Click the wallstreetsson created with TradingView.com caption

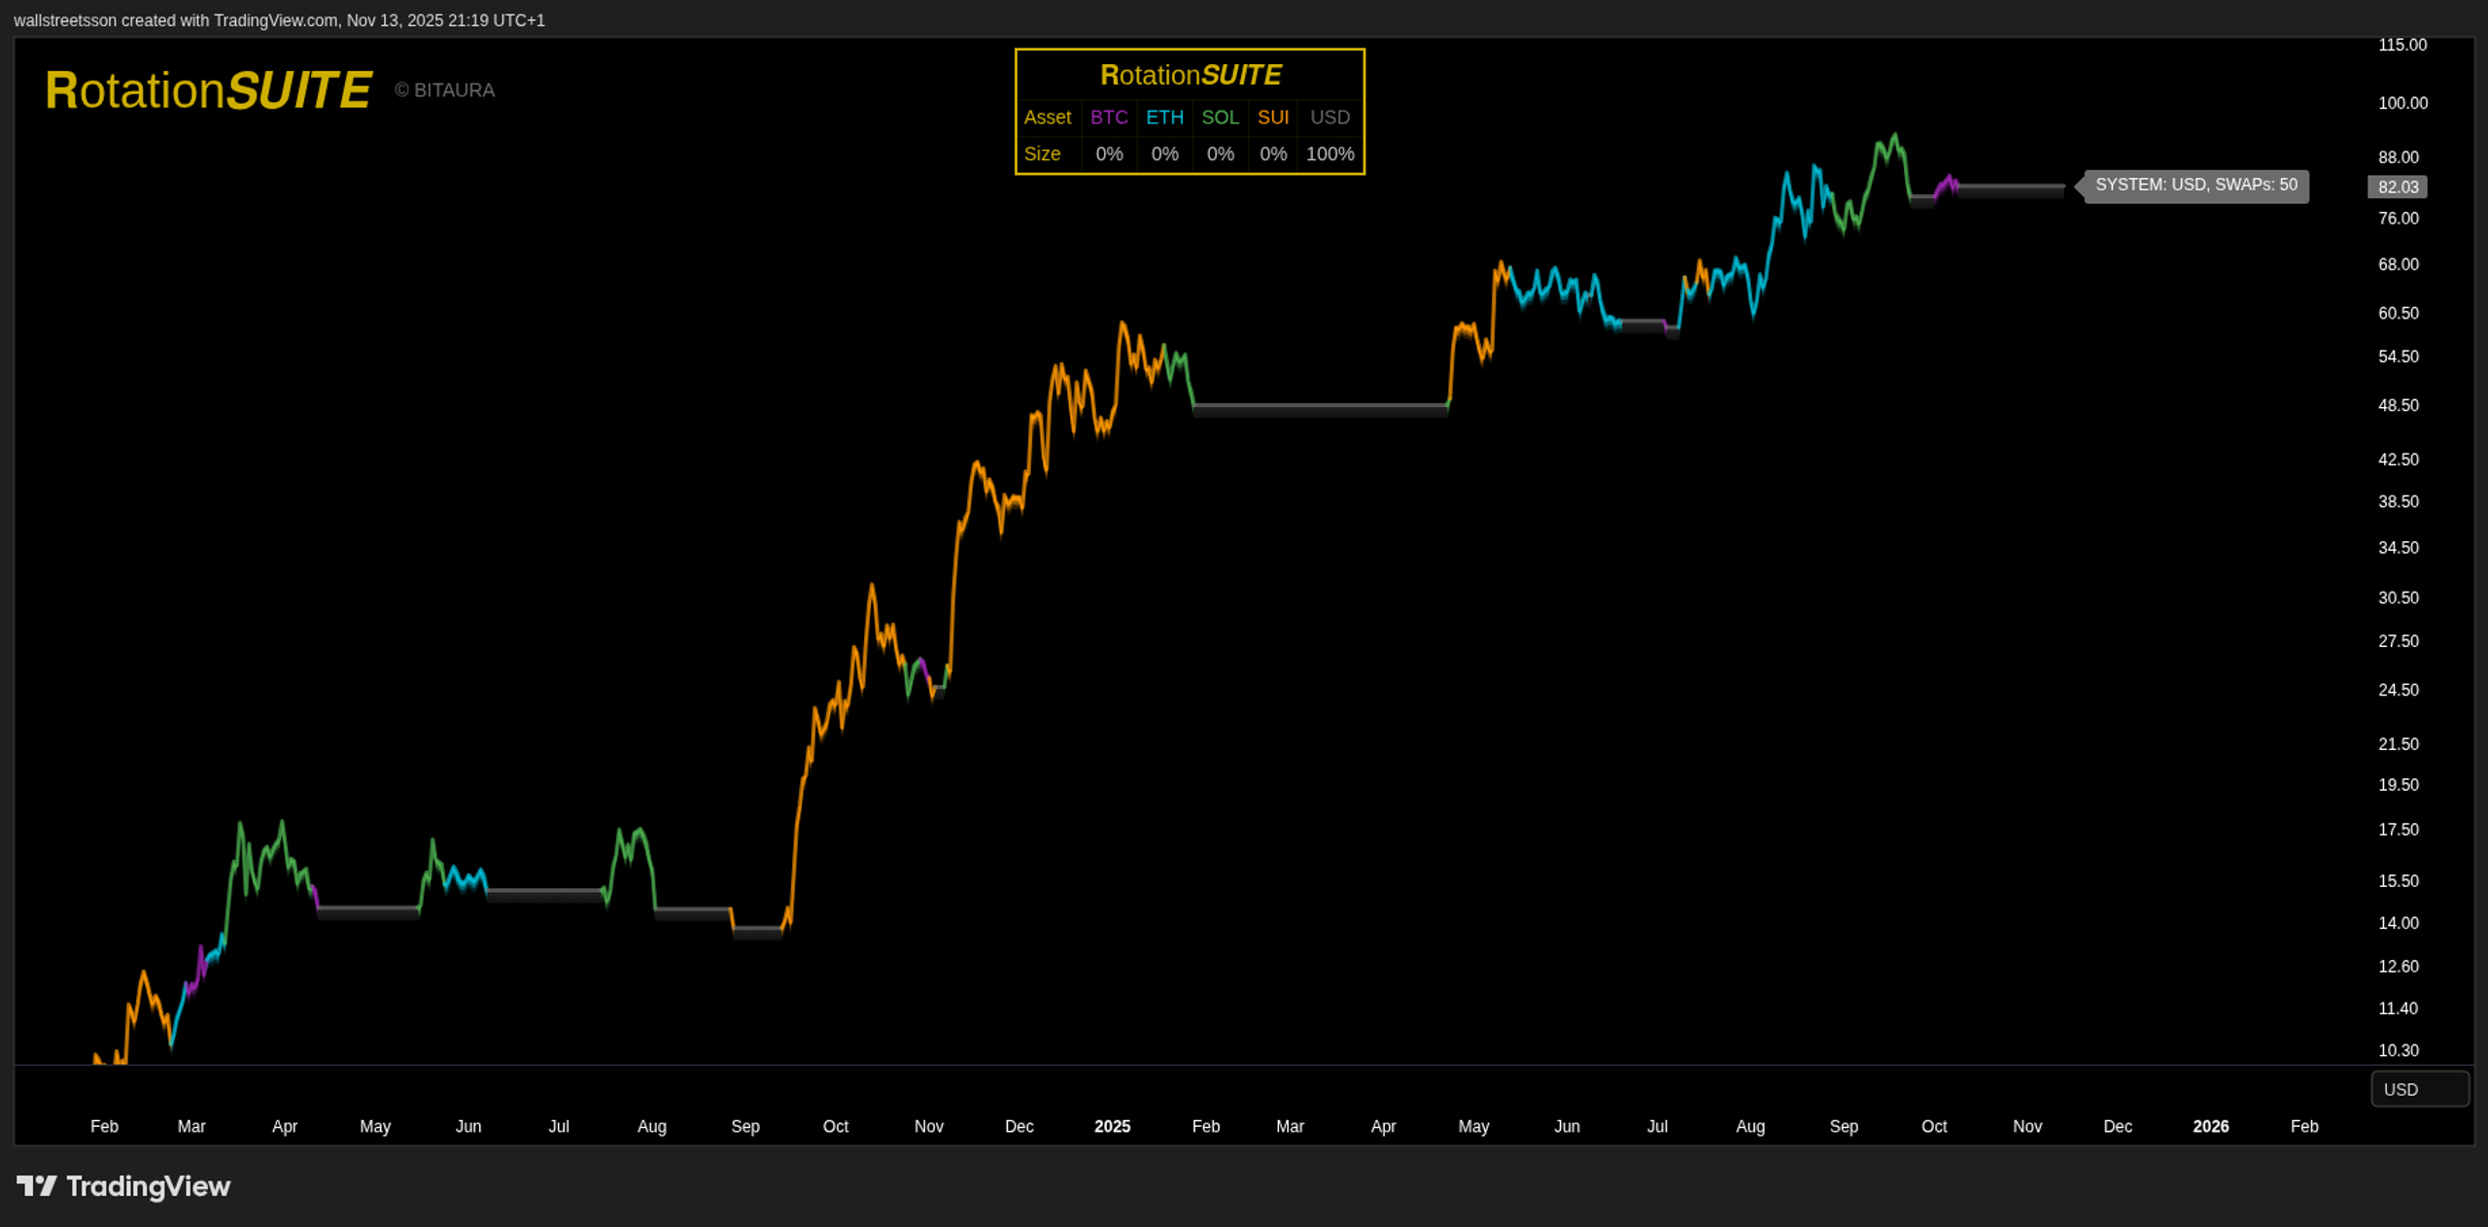coord(279,20)
